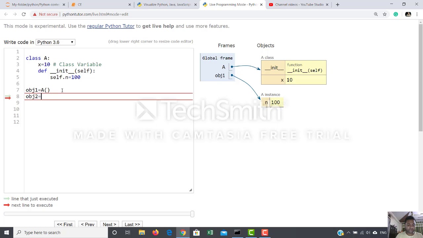The height and width of the screenshot is (238, 423).
Task: Click the Not secure warning icon
Action: [x=35, y=14]
